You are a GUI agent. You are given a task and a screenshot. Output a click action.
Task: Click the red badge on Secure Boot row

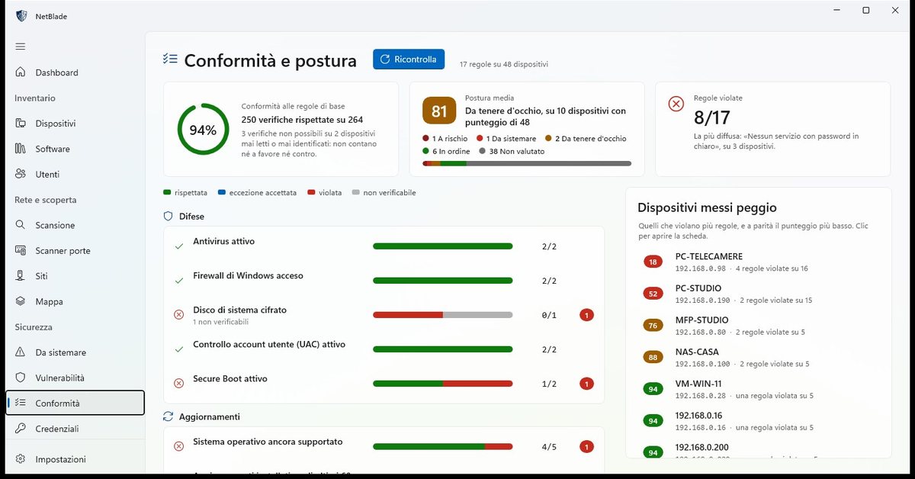click(x=586, y=384)
